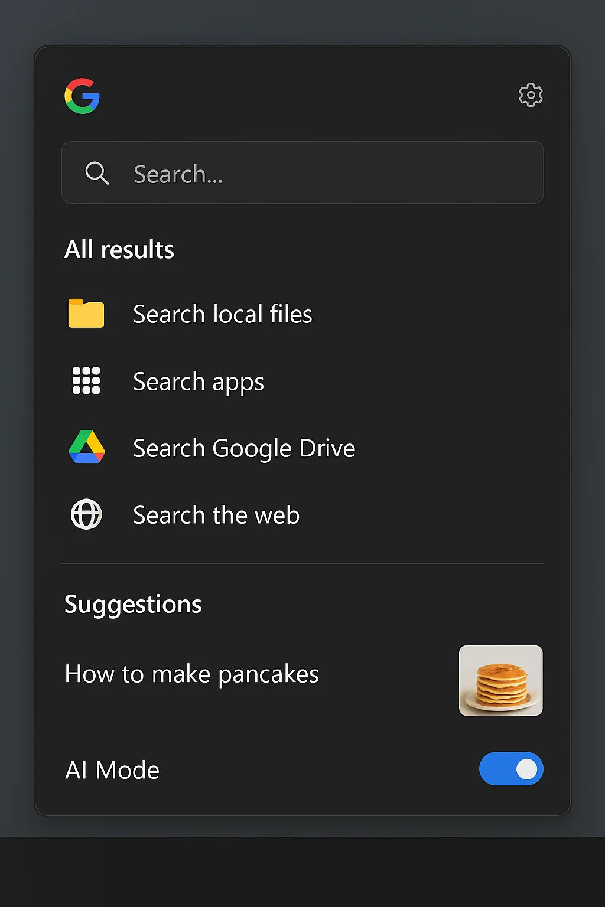Enable the AI Mode switch
Viewport: 605px width, 907px height.
click(511, 769)
